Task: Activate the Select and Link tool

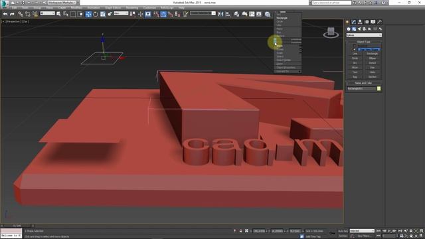Action: [21, 14]
